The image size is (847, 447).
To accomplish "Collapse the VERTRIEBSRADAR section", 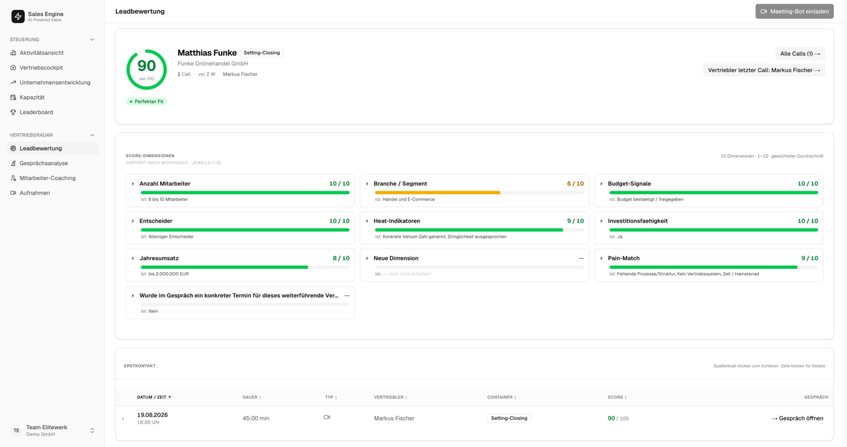I will coord(92,135).
